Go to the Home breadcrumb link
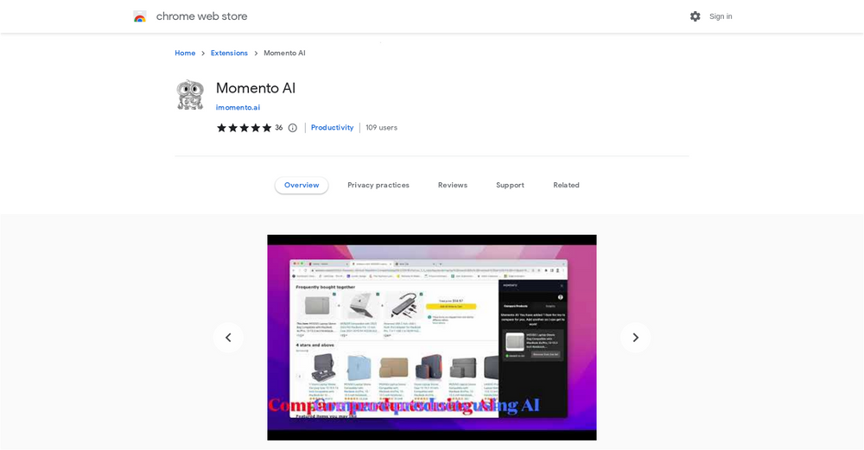 [185, 53]
